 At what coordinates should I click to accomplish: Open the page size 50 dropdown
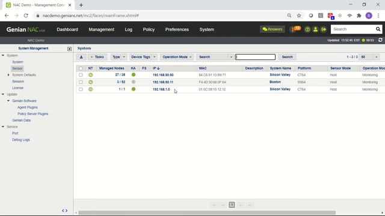click(369, 57)
